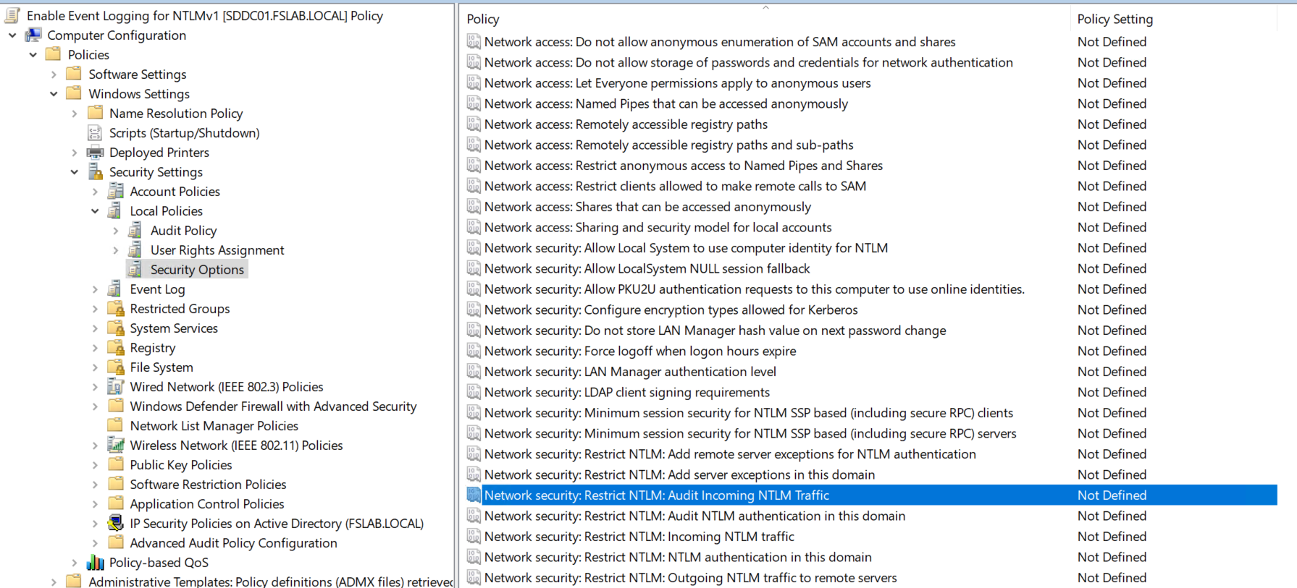Select 'Restrict NTLM: Add server exceptions in this domain'
Viewport: 1297px width, 588px height.
(679, 474)
